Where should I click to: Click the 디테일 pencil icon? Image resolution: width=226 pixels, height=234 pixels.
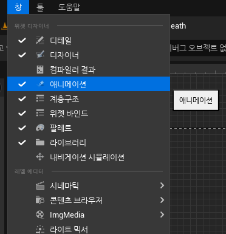pyautogui.click(x=40, y=40)
